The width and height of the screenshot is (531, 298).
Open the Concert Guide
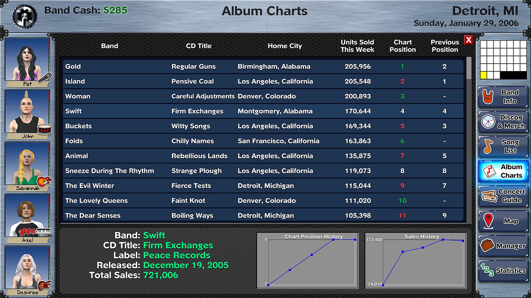click(503, 196)
